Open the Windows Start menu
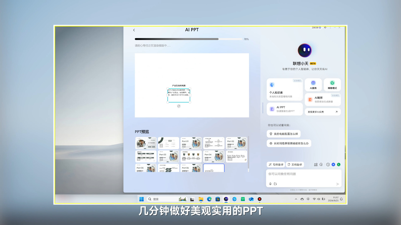The image size is (401, 225). (x=141, y=199)
